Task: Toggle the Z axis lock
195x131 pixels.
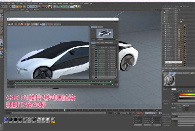Action: coord(36,6)
